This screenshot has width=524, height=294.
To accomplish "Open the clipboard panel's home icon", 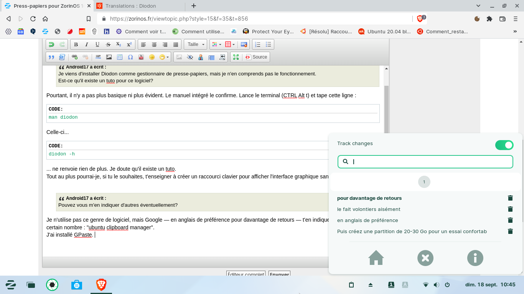I will (x=376, y=258).
